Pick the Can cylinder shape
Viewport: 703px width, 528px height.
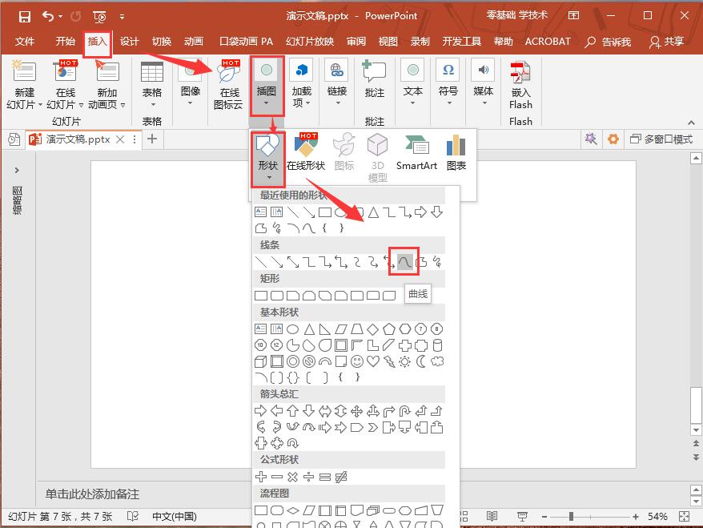pyautogui.click(x=438, y=345)
